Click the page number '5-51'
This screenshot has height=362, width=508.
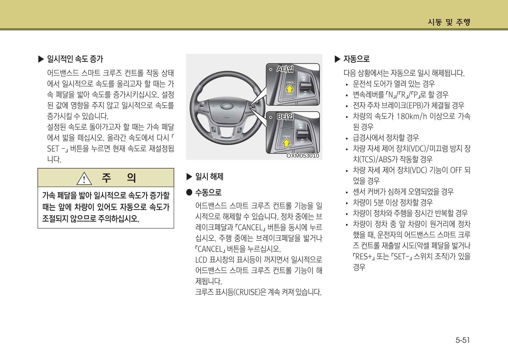pyautogui.click(x=463, y=340)
